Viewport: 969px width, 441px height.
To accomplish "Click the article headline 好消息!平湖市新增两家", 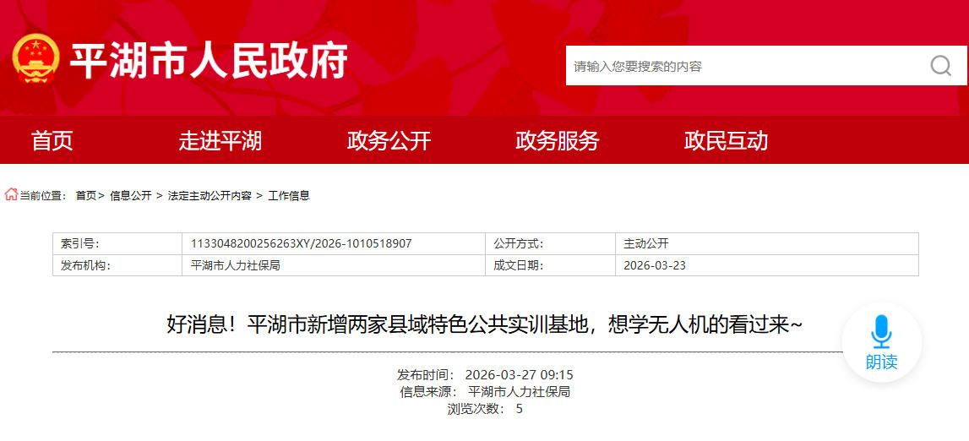I will pyautogui.click(x=485, y=324).
